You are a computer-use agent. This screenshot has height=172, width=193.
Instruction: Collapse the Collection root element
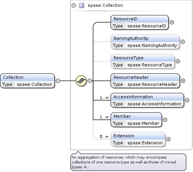[58, 81]
